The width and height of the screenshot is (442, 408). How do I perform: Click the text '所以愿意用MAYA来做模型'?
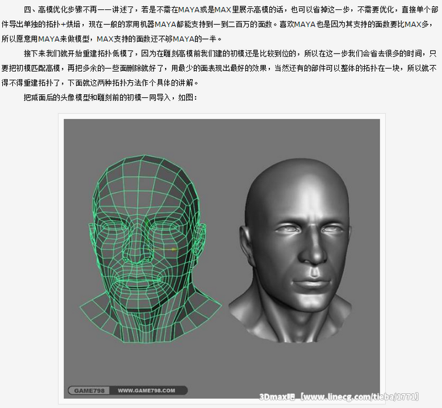click(45, 39)
